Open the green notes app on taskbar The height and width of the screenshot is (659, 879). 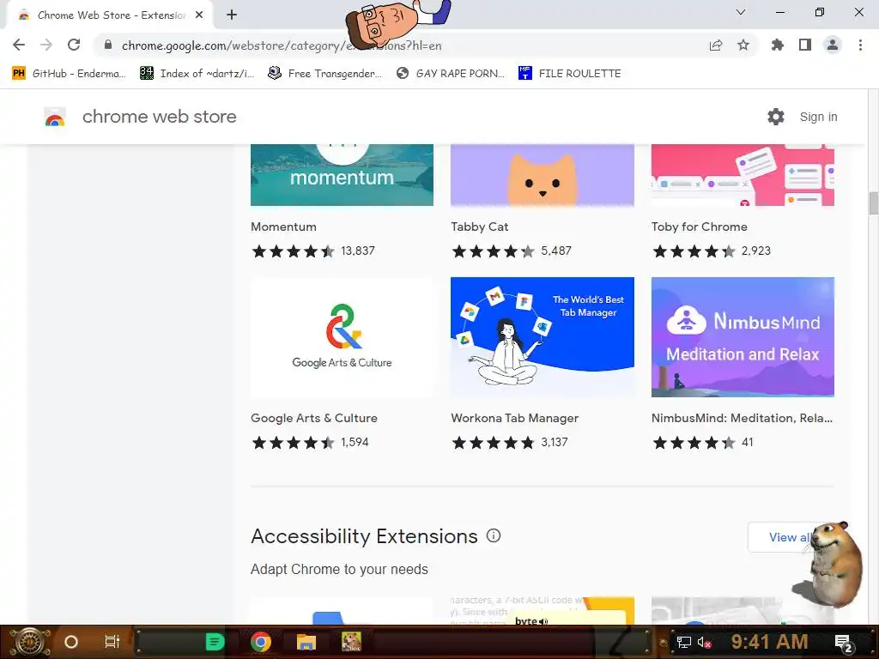(x=215, y=642)
